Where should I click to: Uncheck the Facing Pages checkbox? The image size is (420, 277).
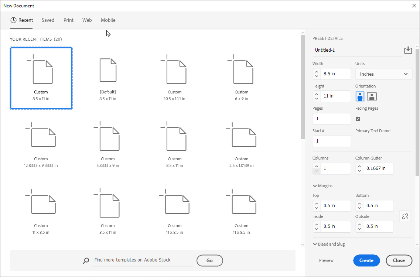click(358, 119)
